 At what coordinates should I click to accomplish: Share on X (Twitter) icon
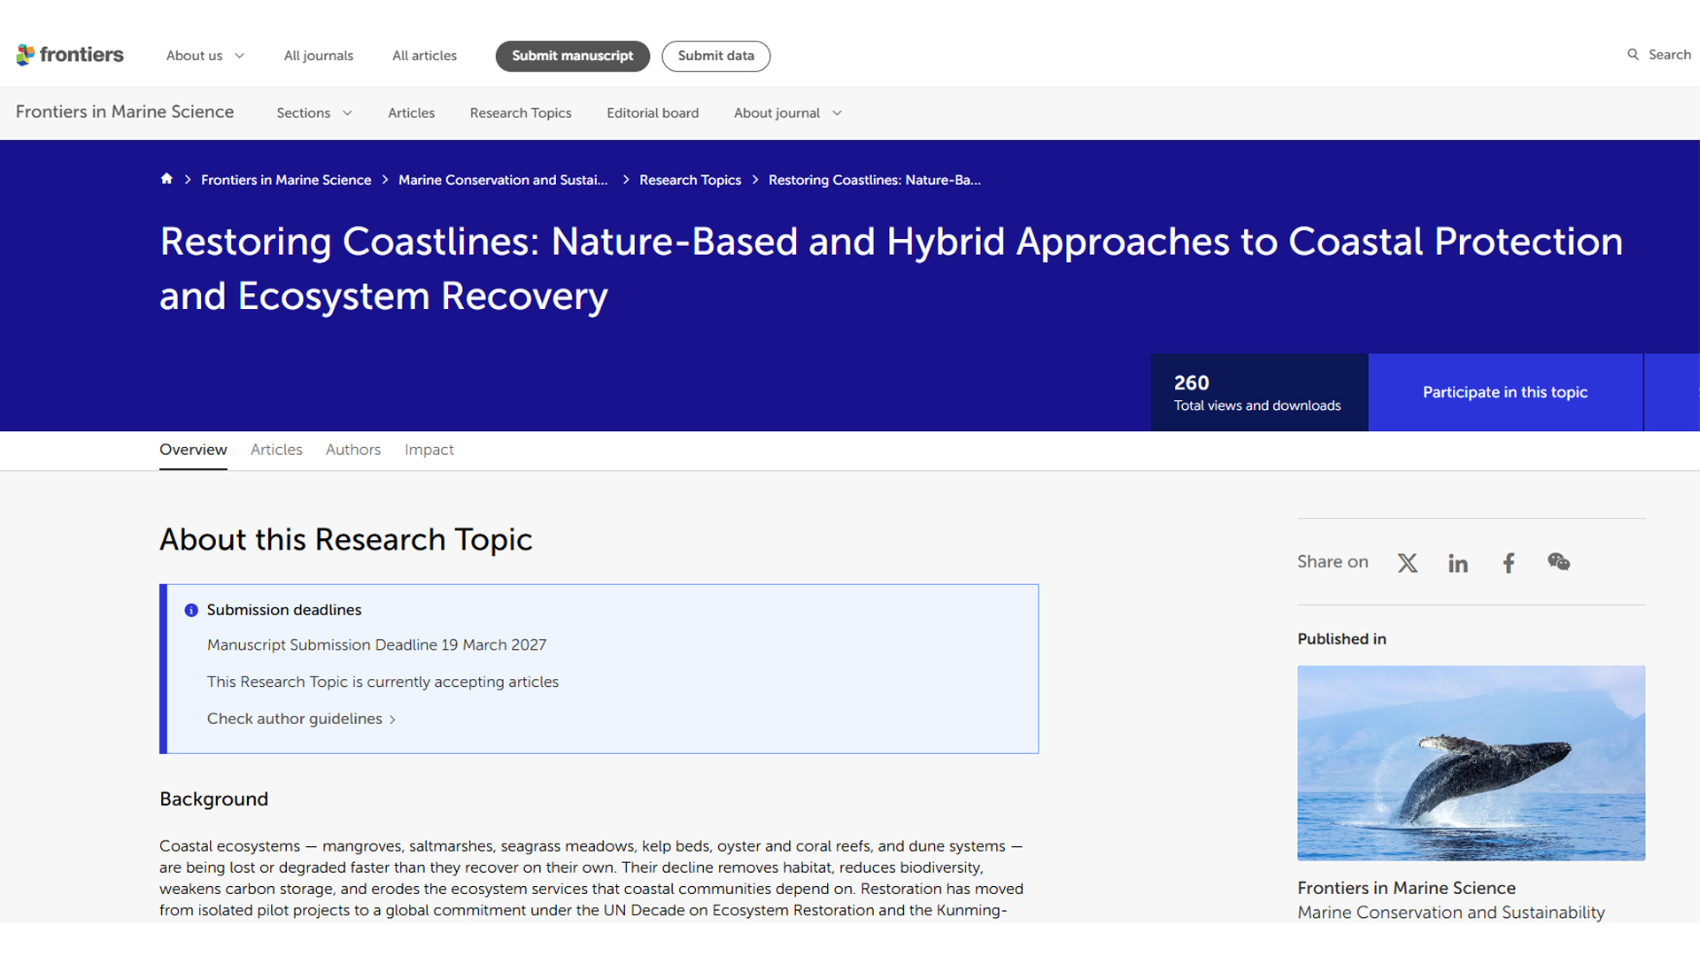click(1408, 563)
